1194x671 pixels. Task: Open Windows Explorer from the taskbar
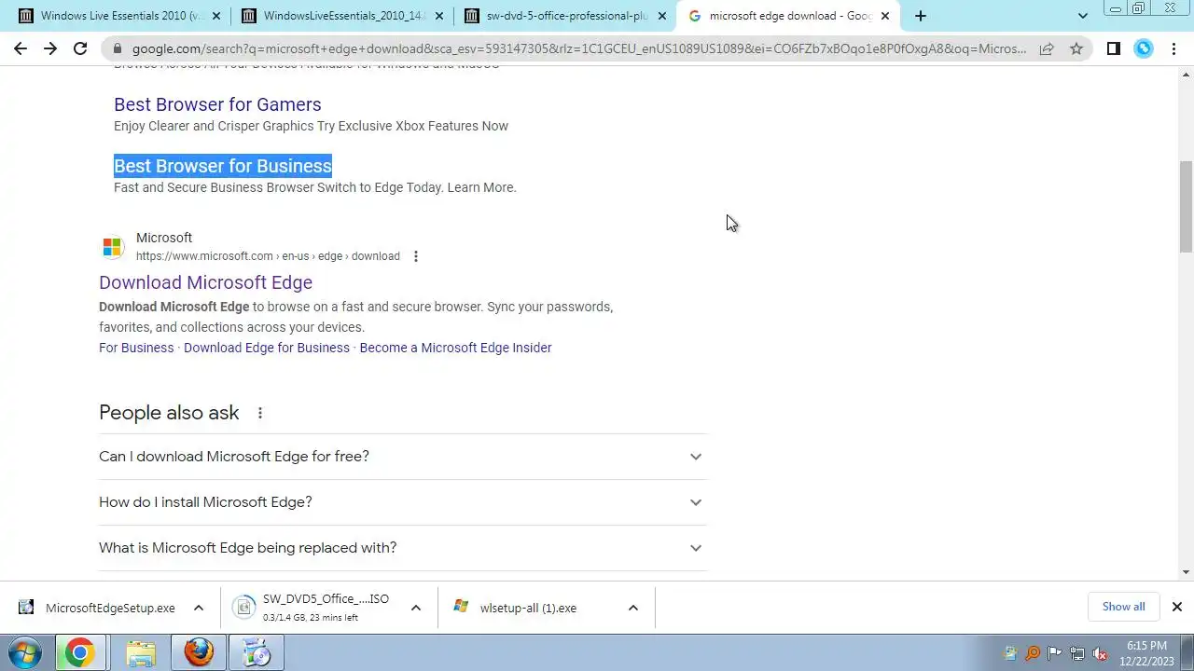141,652
